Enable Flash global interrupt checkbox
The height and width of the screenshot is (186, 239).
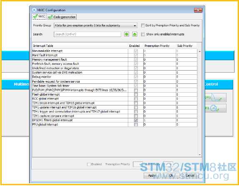136,94
